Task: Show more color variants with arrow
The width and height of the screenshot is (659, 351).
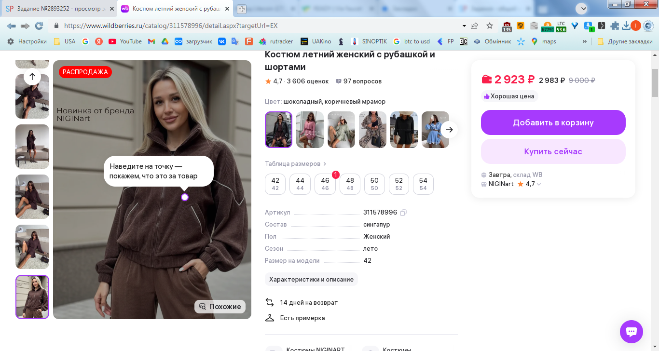Action: click(x=449, y=130)
